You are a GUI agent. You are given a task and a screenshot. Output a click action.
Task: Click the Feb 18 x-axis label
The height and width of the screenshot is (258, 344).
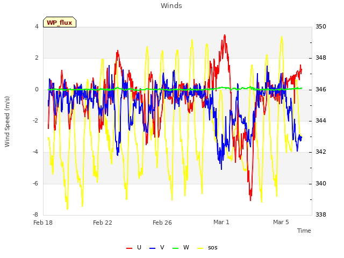[43, 223]
